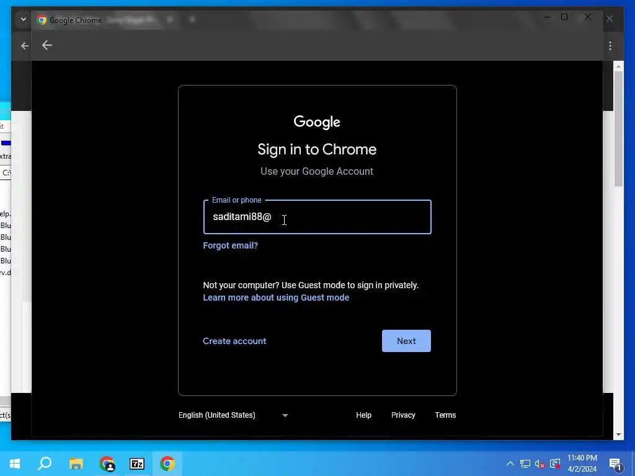Open the Terms footer link
Viewport: 635px width, 476px height.
pos(445,415)
